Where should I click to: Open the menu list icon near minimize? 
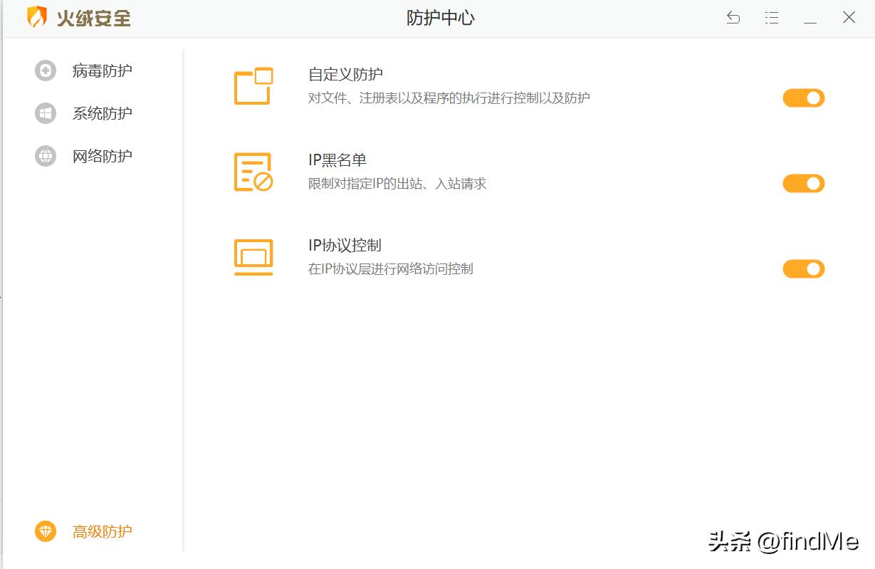[771, 17]
